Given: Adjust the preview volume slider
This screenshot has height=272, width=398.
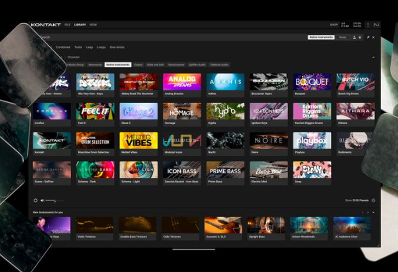Looking at the screenshot, I should (x=55, y=201).
